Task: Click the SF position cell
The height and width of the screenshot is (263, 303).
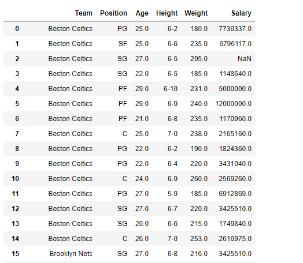Action: click(123, 44)
